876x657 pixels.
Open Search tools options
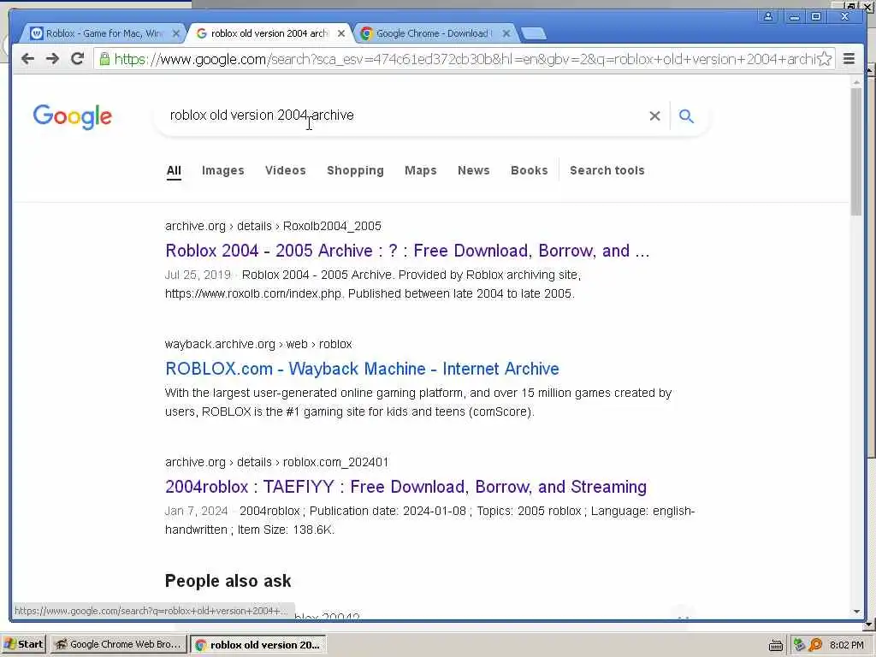tap(607, 170)
